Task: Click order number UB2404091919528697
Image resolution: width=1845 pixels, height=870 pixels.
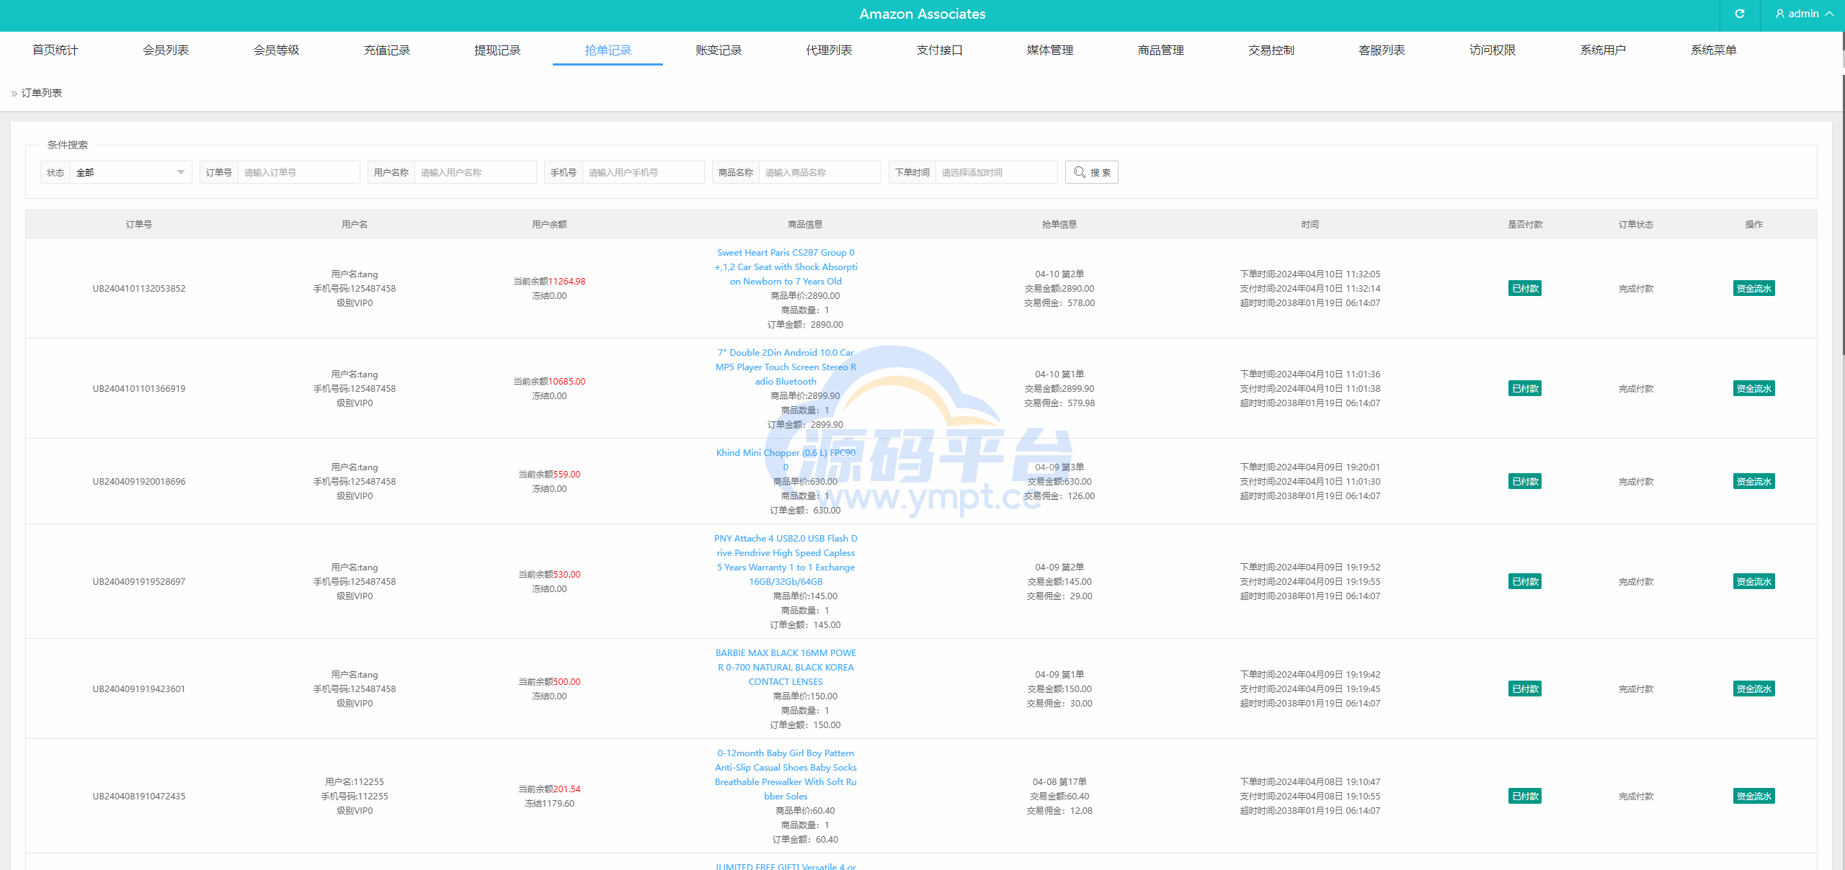Action: click(139, 581)
